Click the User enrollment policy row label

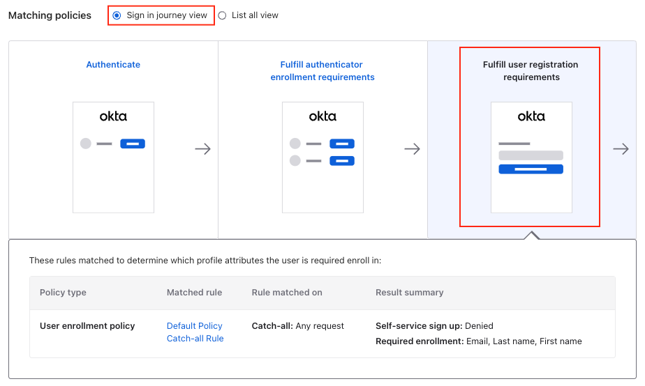click(87, 326)
